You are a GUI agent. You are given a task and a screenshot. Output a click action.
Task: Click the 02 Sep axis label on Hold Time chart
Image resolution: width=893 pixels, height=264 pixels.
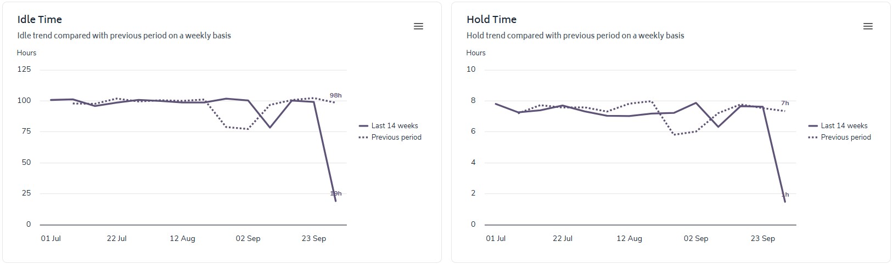coord(696,239)
